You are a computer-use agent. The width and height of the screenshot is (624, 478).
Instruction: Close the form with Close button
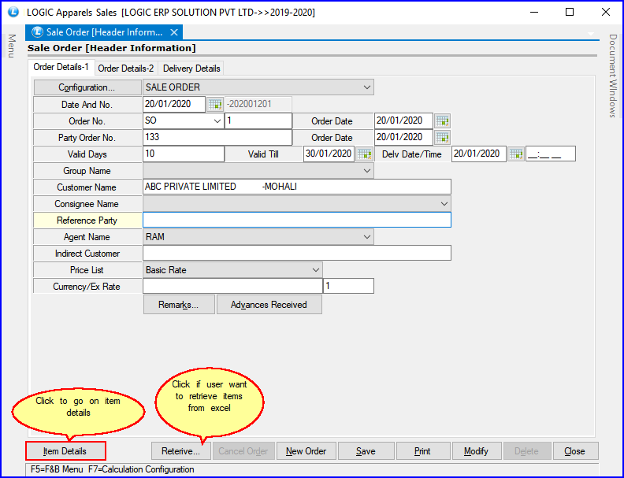pyautogui.click(x=574, y=451)
